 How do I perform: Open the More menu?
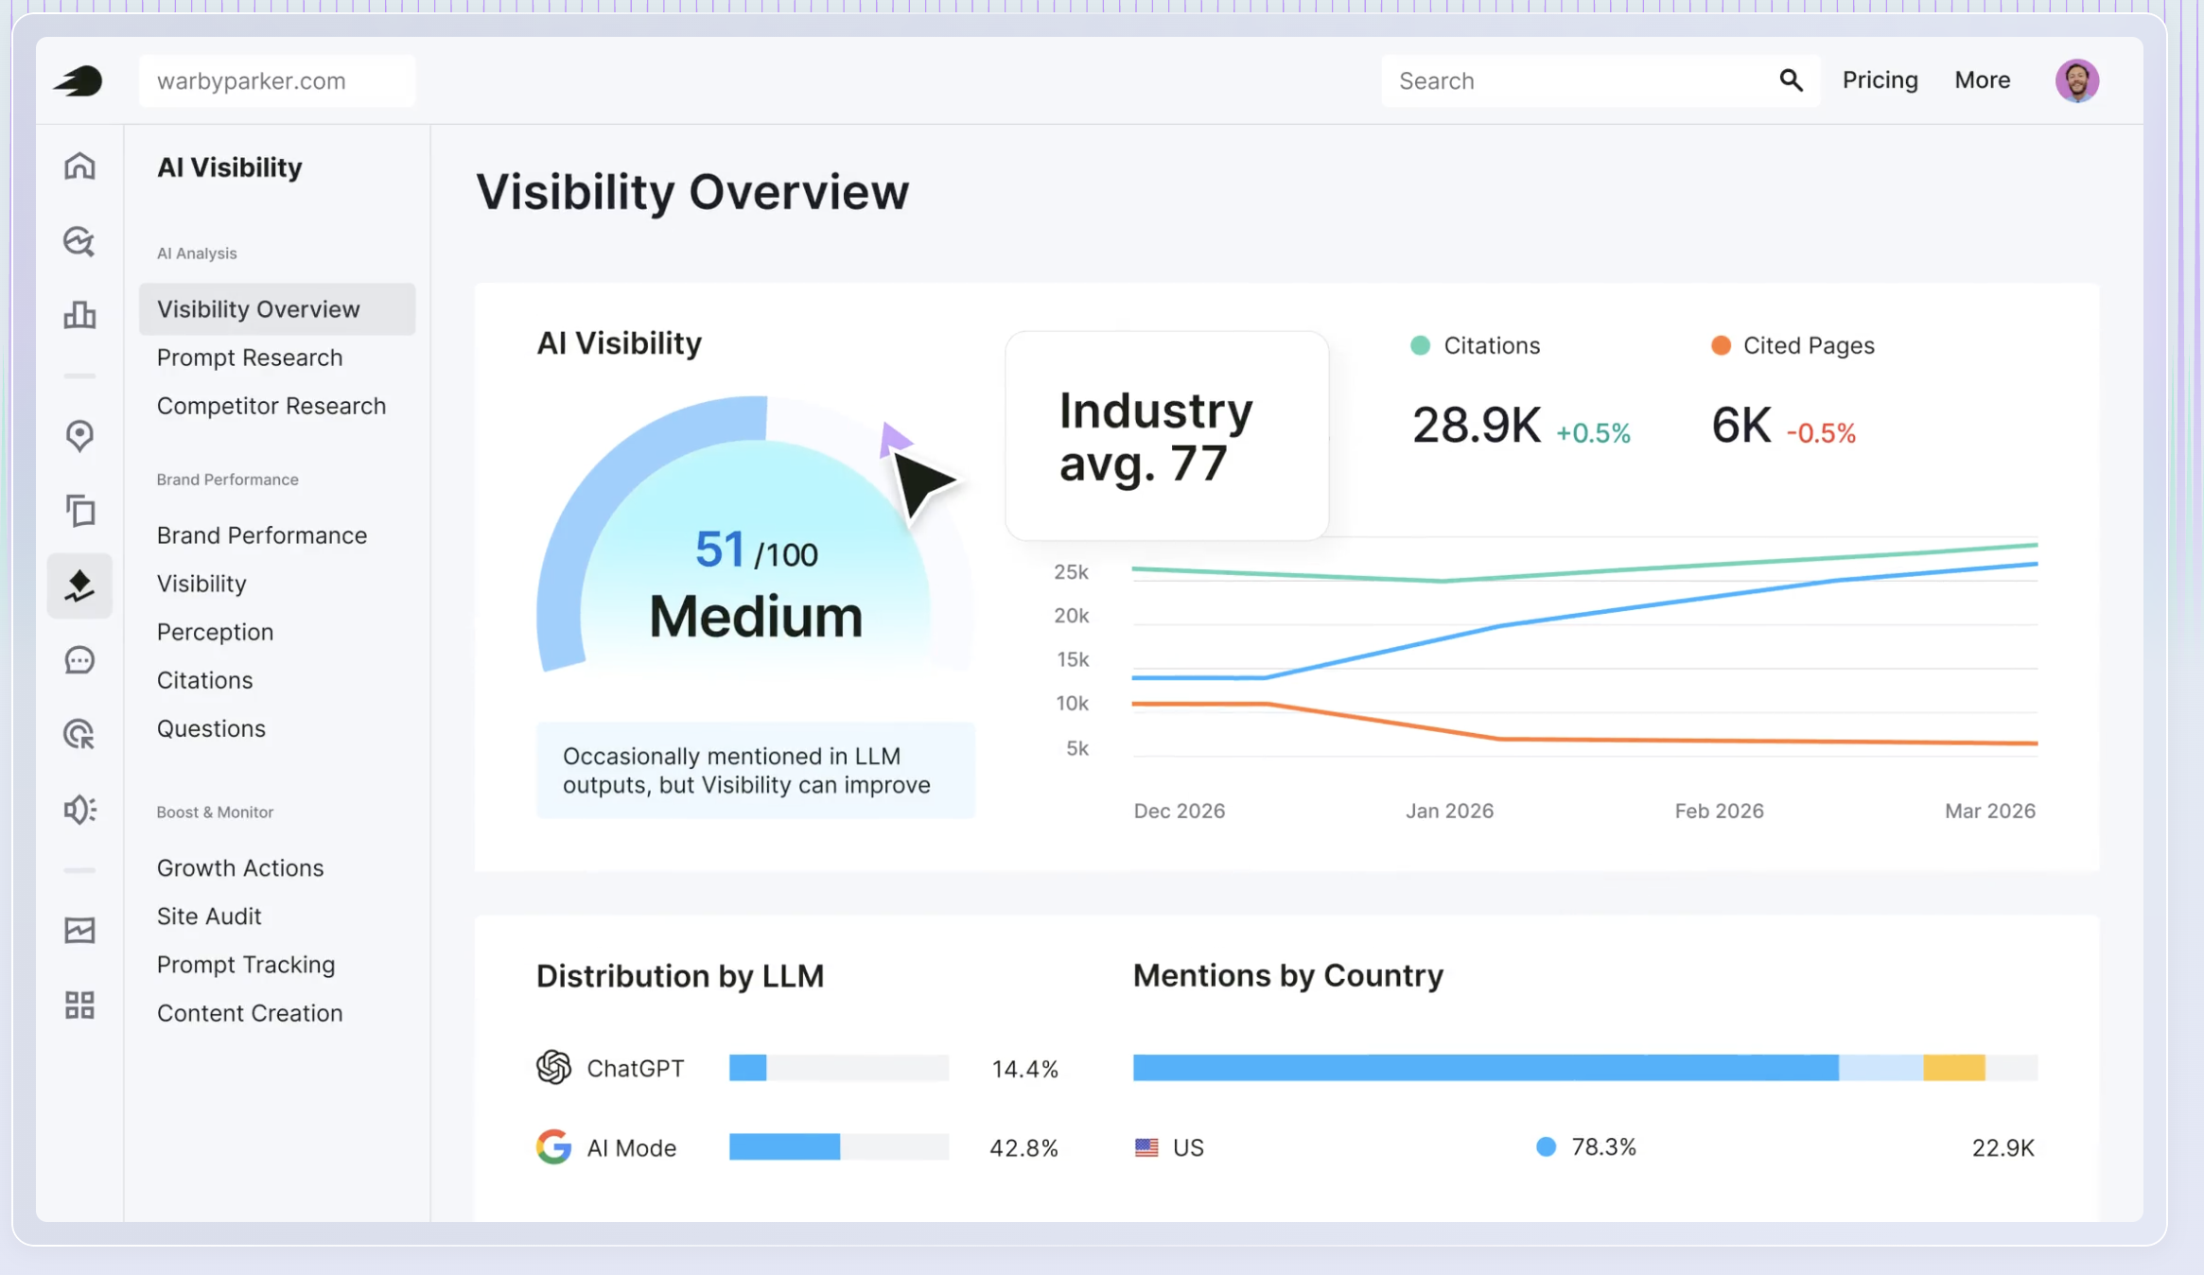pos(1982,80)
